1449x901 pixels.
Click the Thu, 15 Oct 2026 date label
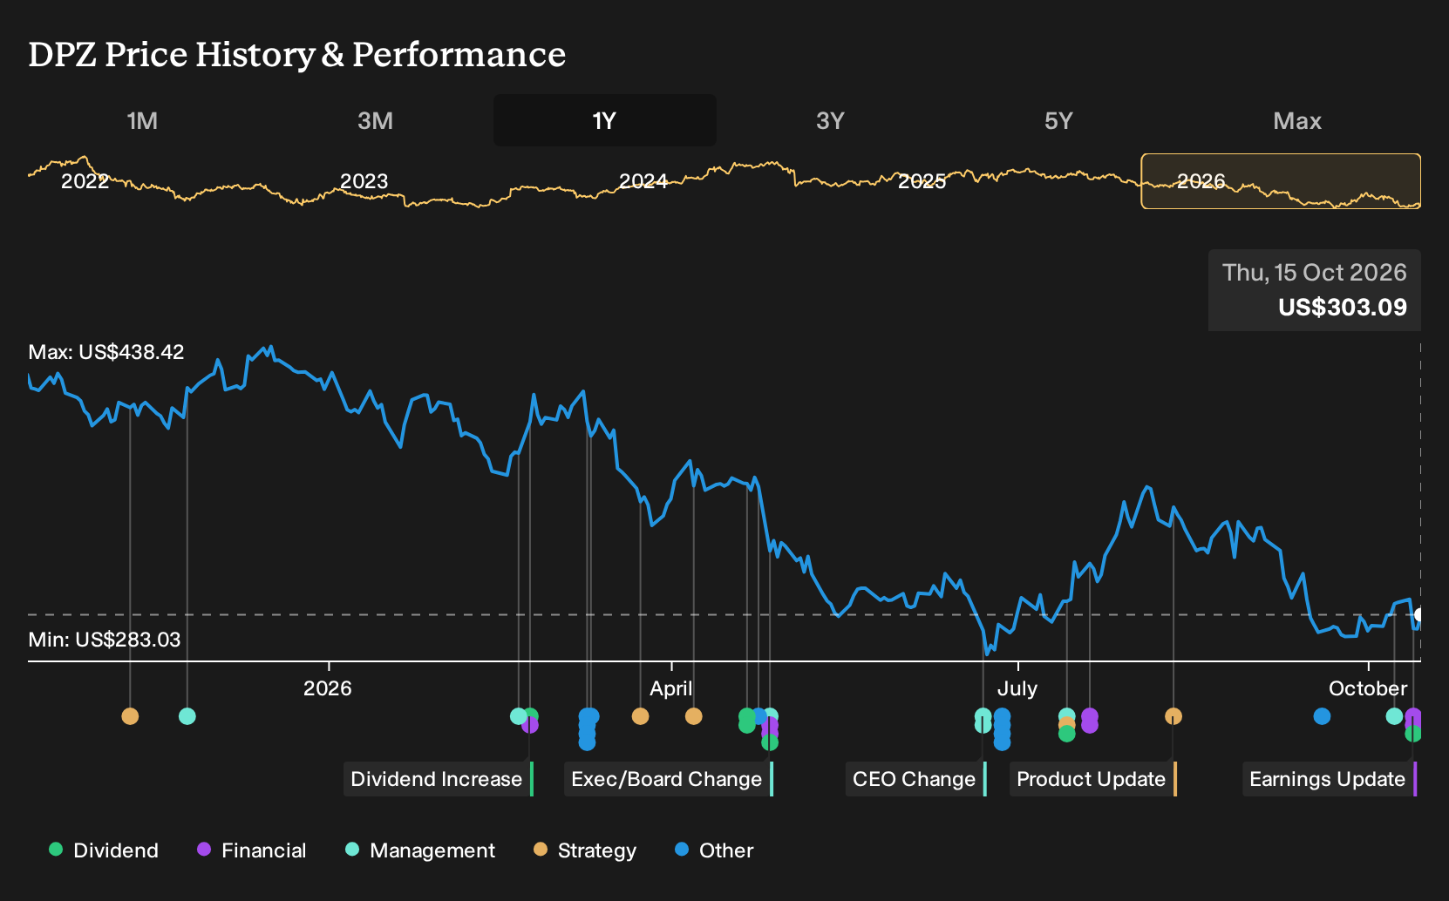click(1315, 273)
